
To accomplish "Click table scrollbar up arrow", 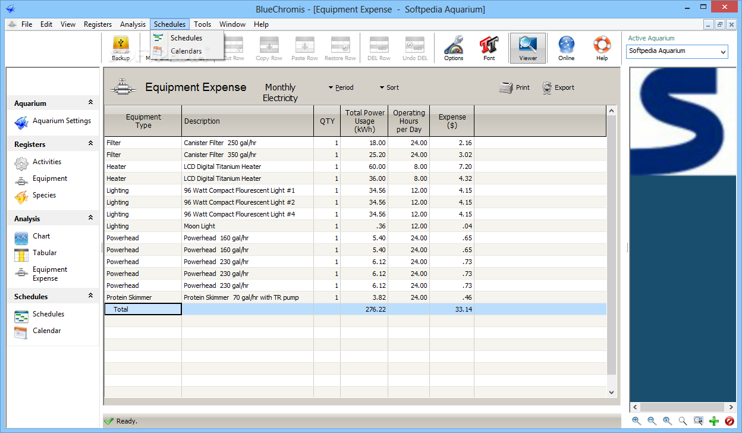I will (612, 111).
